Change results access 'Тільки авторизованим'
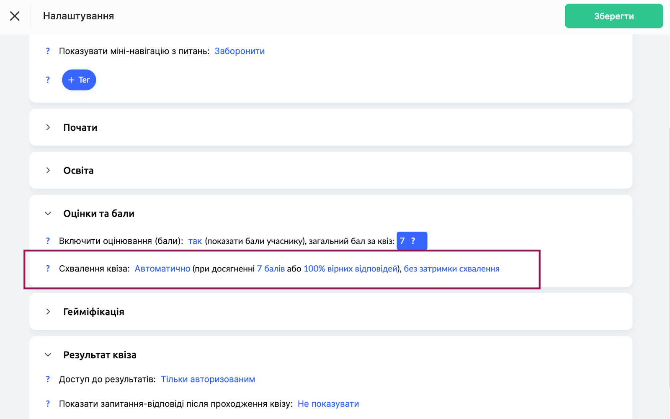The image size is (670, 419). (208, 379)
